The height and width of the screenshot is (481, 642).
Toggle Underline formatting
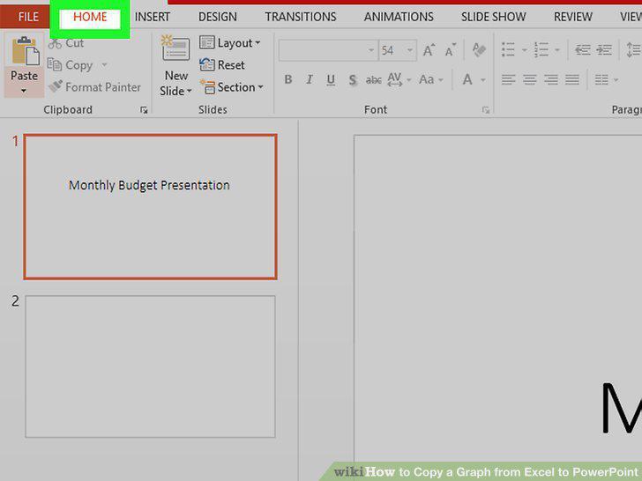click(x=331, y=79)
